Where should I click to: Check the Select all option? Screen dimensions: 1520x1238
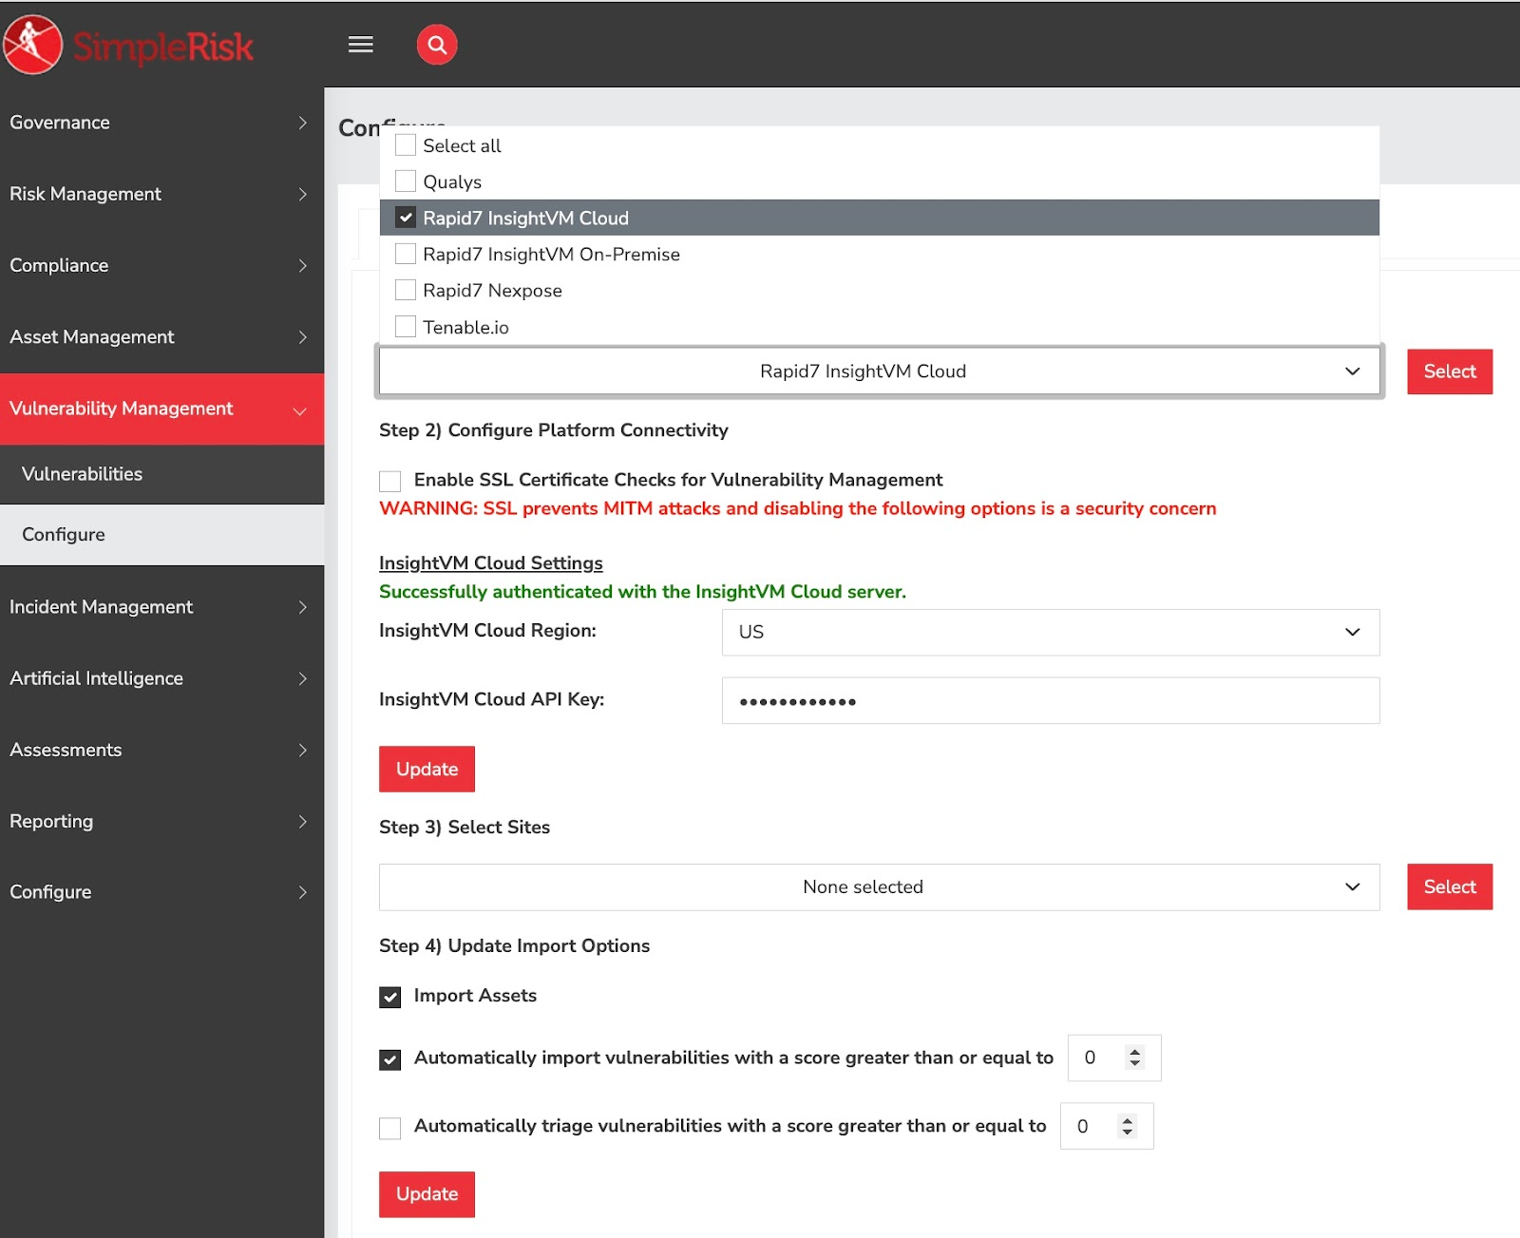coord(406,143)
